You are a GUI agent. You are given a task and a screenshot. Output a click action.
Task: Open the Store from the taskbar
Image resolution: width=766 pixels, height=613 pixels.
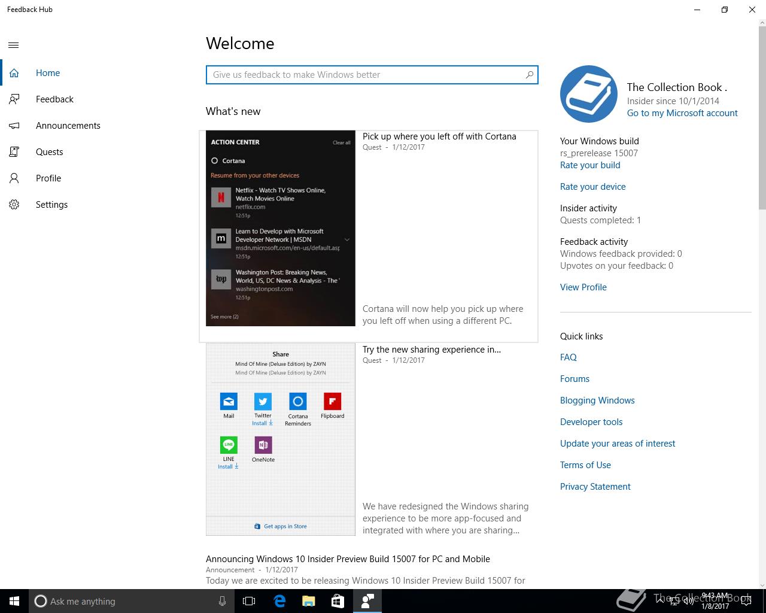338,601
